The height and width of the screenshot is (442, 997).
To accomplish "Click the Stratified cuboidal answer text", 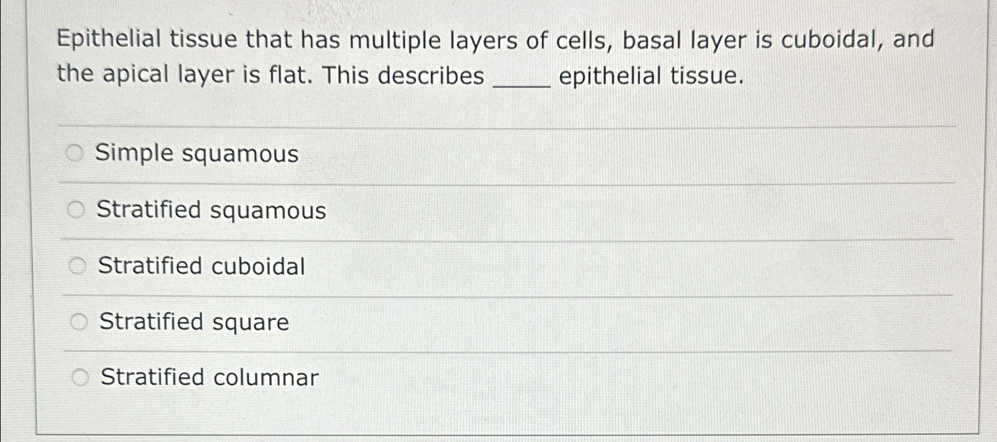I will pyautogui.click(x=202, y=266).
